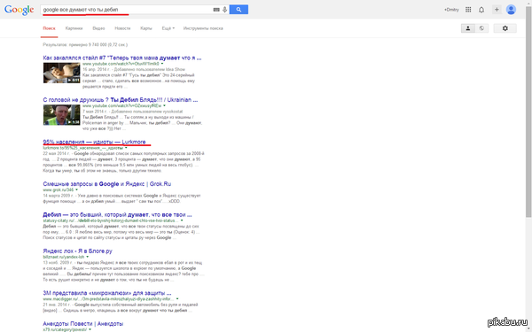
Task: Expand the Ещё dropdown menu
Action: [x=168, y=28]
